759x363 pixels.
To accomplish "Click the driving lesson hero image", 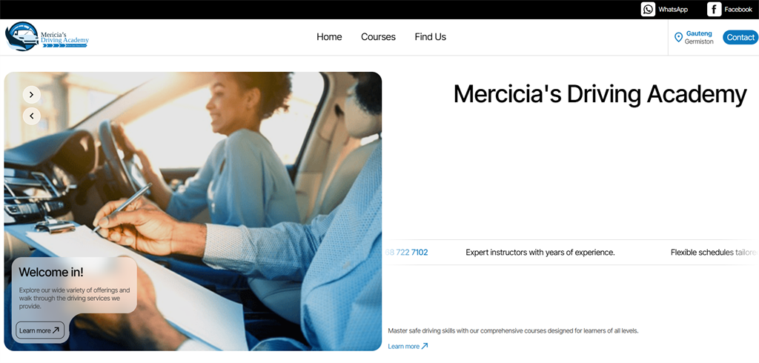I will point(193,212).
